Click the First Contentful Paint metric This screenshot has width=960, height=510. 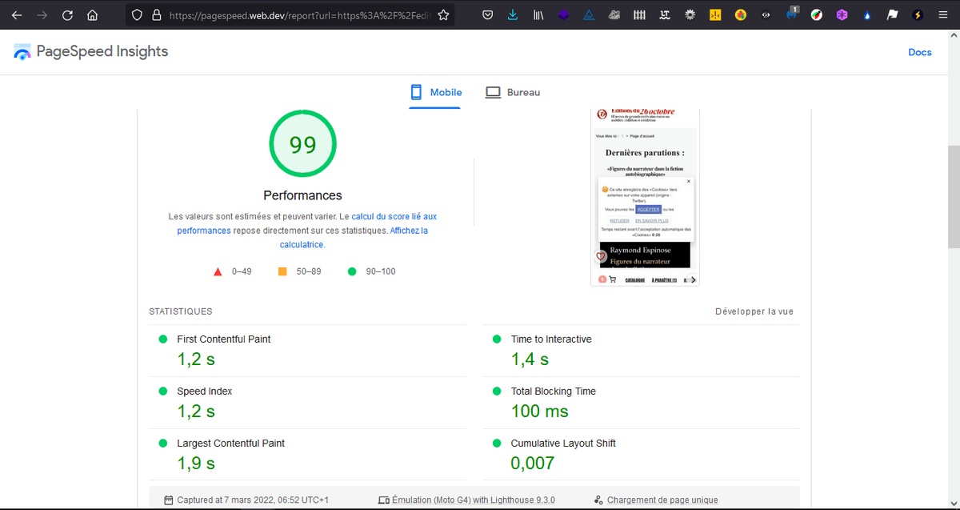224,339
